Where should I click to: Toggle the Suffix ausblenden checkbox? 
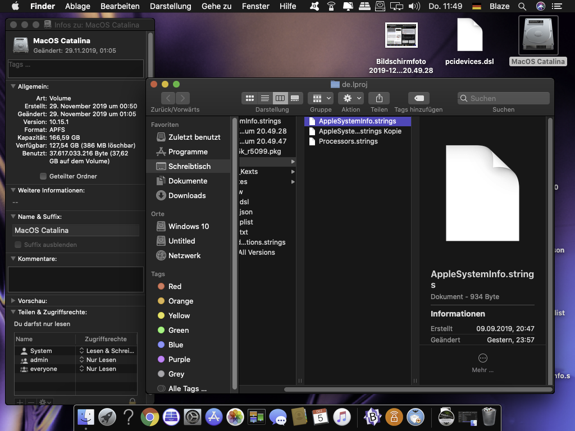pyautogui.click(x=18, y=245)
